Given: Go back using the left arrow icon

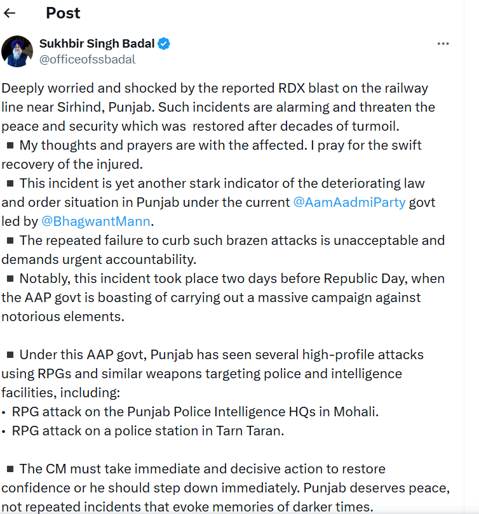Looking at the screenshot, I should pyautogui.click(x=10, y=13).
